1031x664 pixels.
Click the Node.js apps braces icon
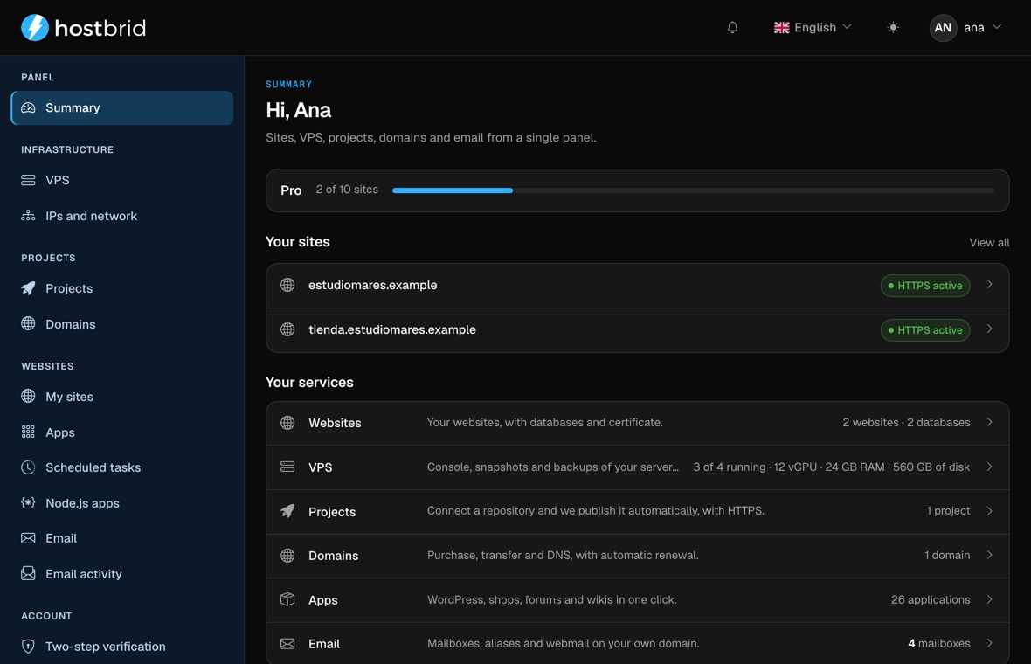tap(28, 502)
